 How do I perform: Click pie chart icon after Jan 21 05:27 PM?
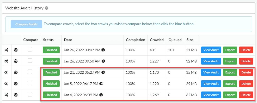tap(103, 72)
